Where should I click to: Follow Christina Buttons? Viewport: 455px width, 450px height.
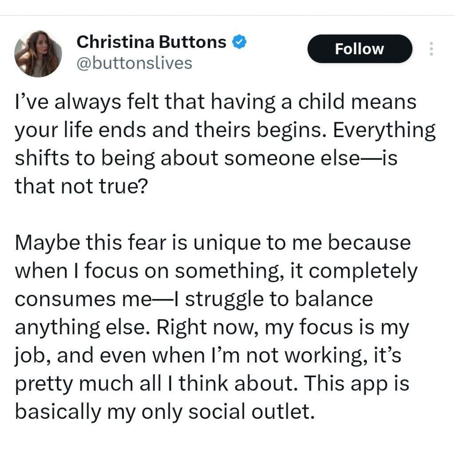(359, 49)
